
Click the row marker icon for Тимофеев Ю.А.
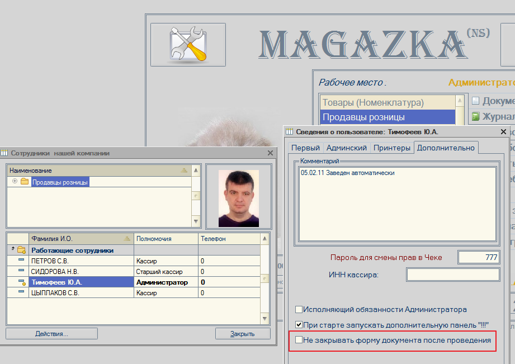(x=22, y=282)
